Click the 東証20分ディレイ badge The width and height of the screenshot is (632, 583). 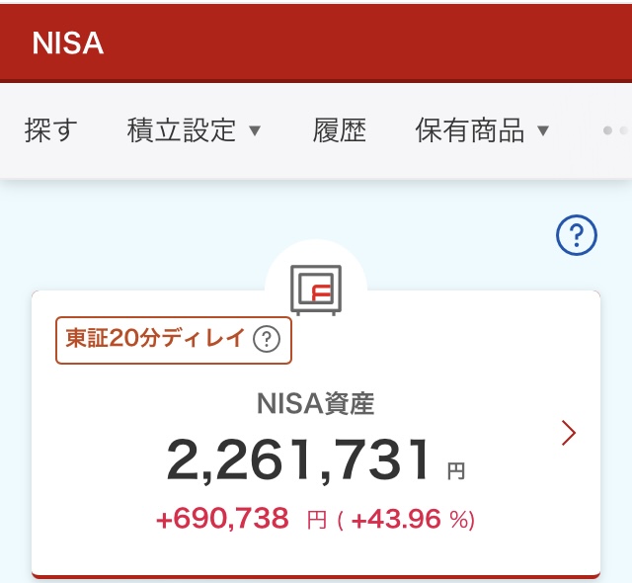[174, 340]
